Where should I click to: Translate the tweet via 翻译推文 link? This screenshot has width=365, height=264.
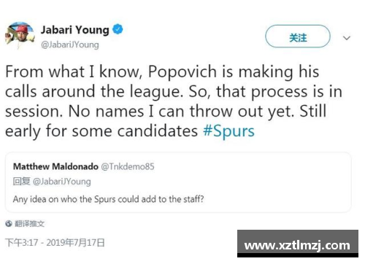tap(29, 223)
